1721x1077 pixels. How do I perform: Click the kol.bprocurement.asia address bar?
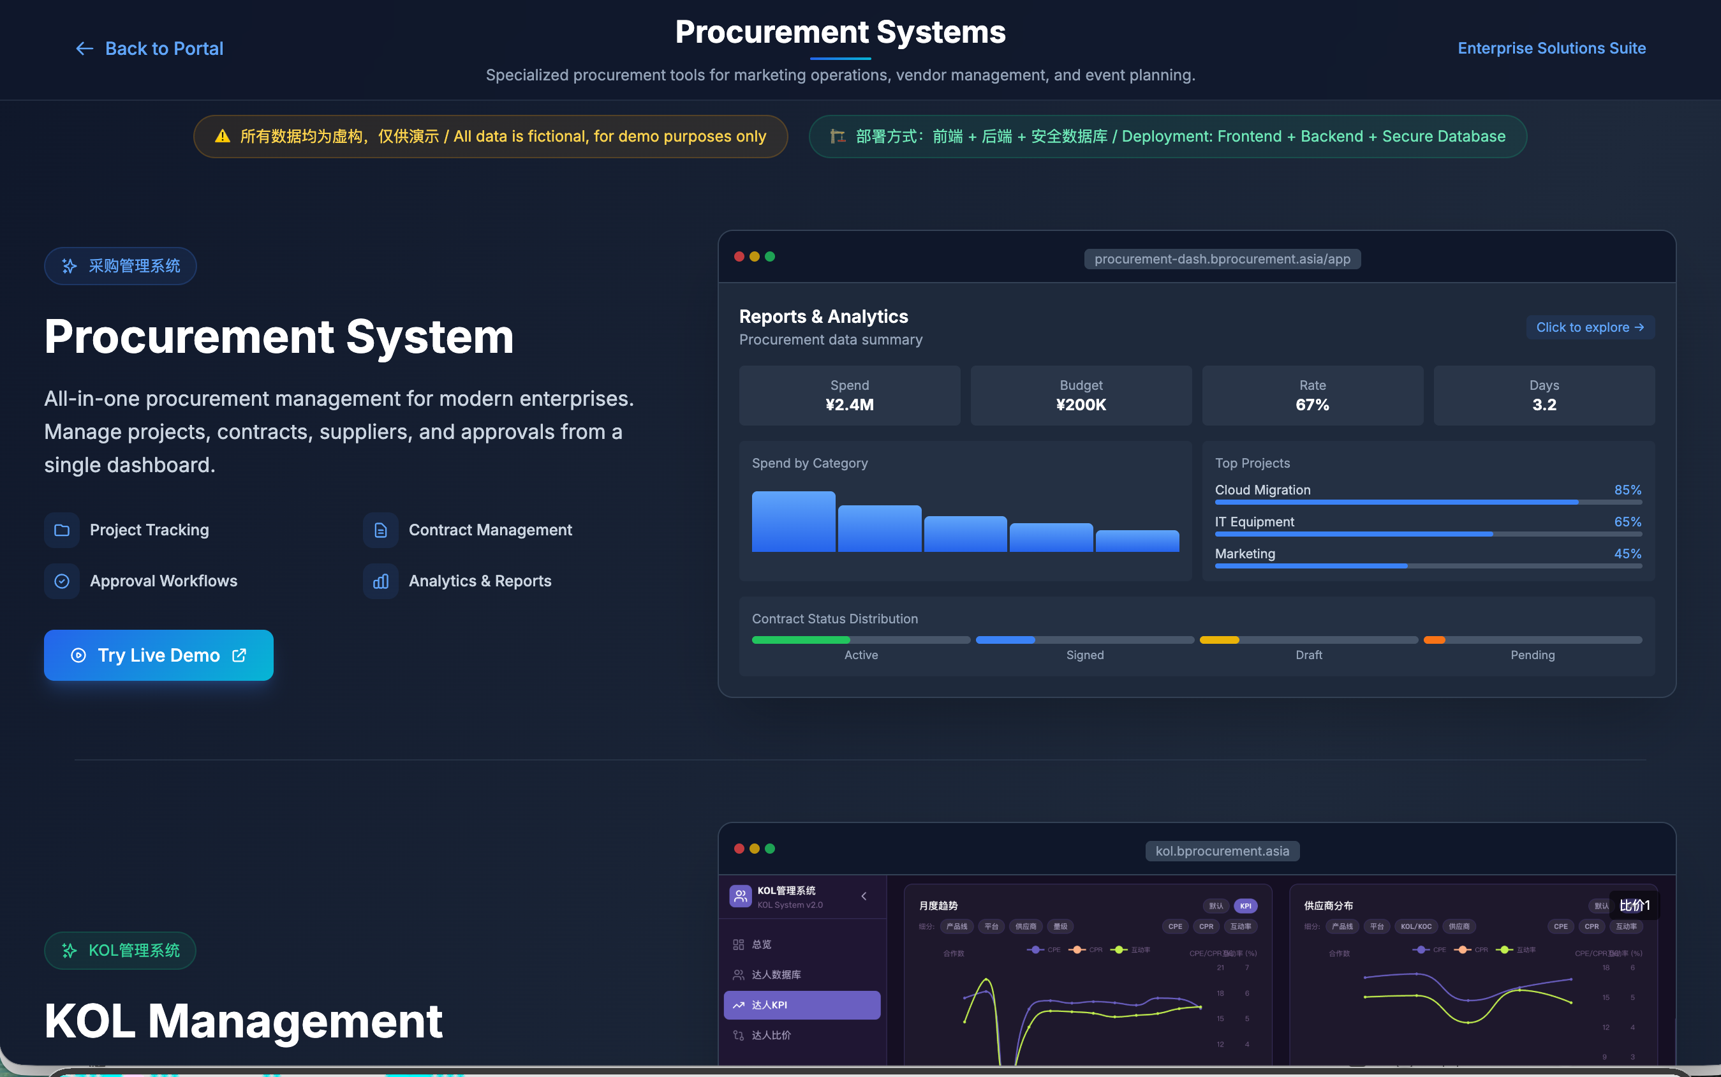point(1222,851)
